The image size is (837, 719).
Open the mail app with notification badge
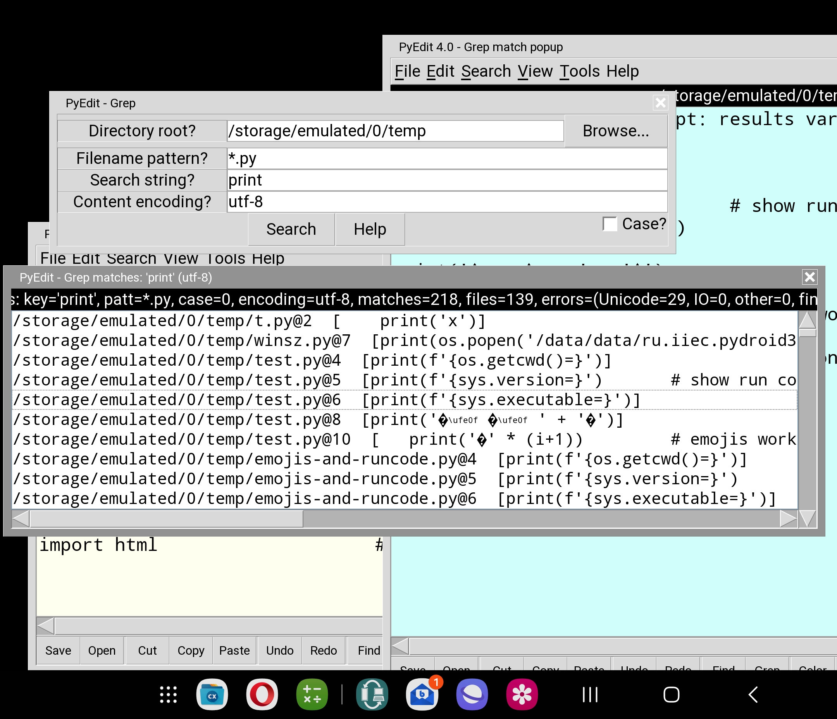422,694
